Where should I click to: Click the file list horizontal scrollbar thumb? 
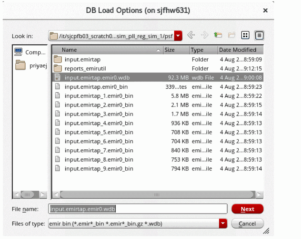tap(157, 195)
